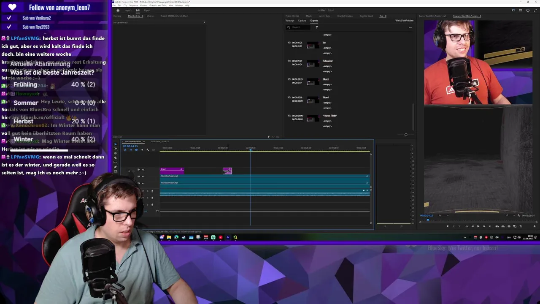
Task: Click Mark Out in Program monitor
Action: (x=459, y=226)
